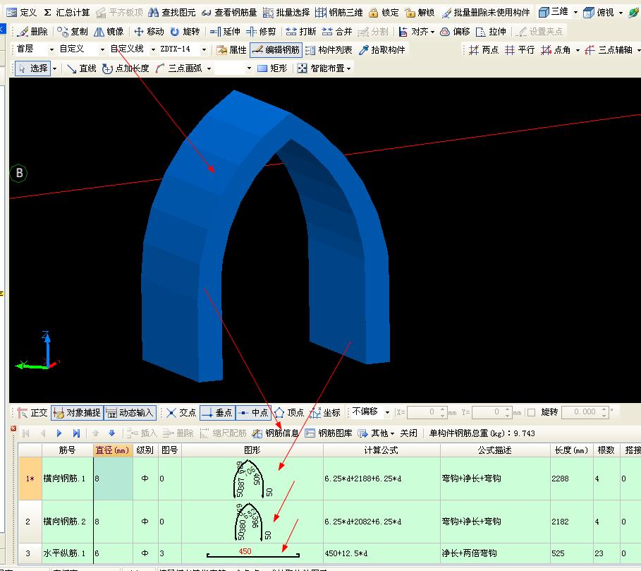Open 构件列表 component list
This screenshot has height=571, width=641.
pos(329,49)
